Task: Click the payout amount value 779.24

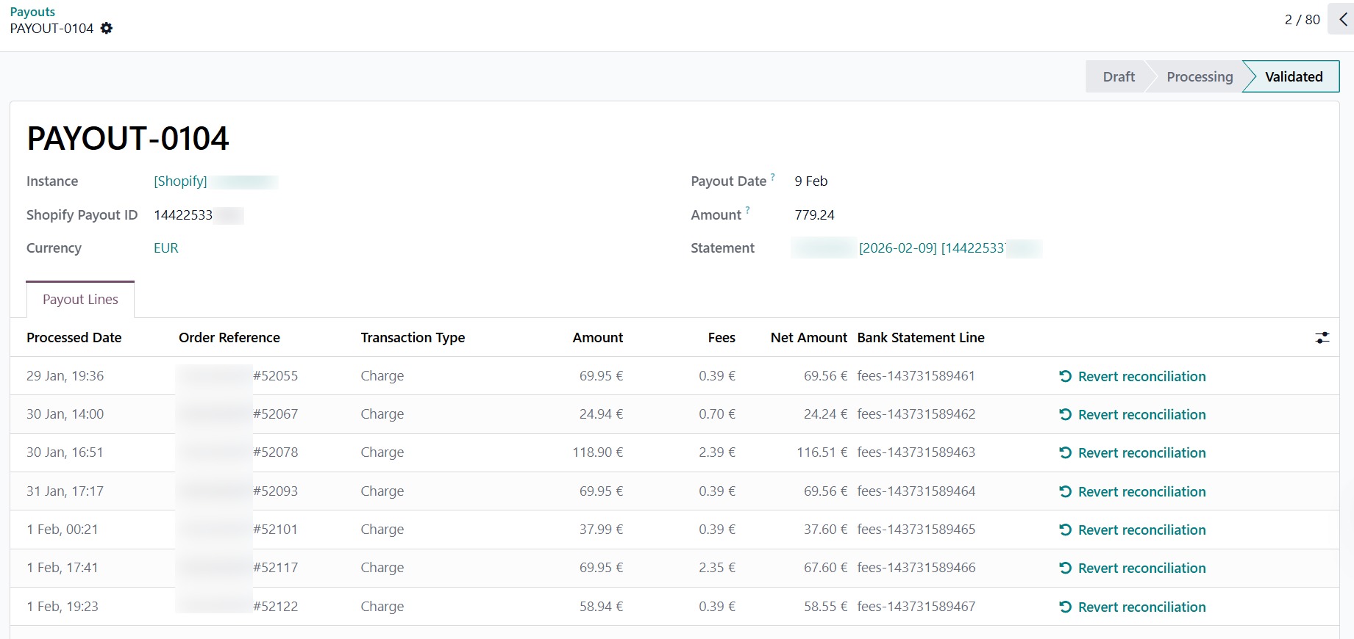Action: [x=814, y=214]
